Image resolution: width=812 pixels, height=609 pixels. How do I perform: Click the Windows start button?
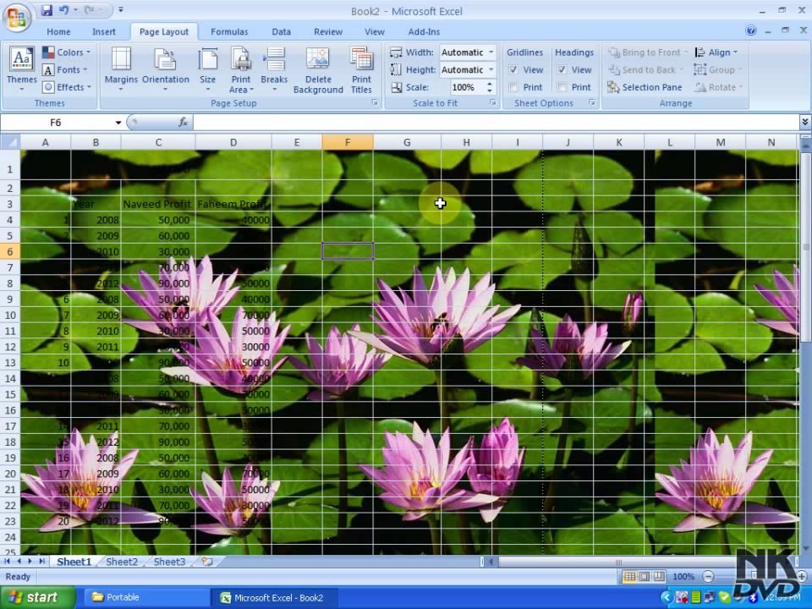37,597
